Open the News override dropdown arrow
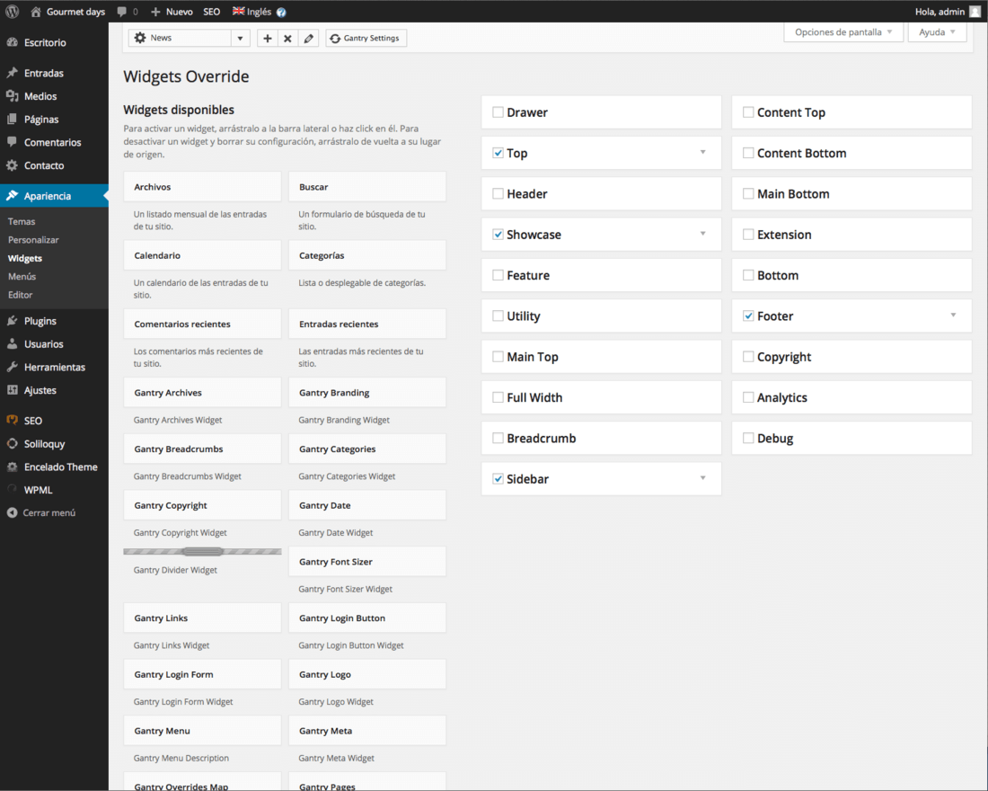 click(x=240, y=39)
